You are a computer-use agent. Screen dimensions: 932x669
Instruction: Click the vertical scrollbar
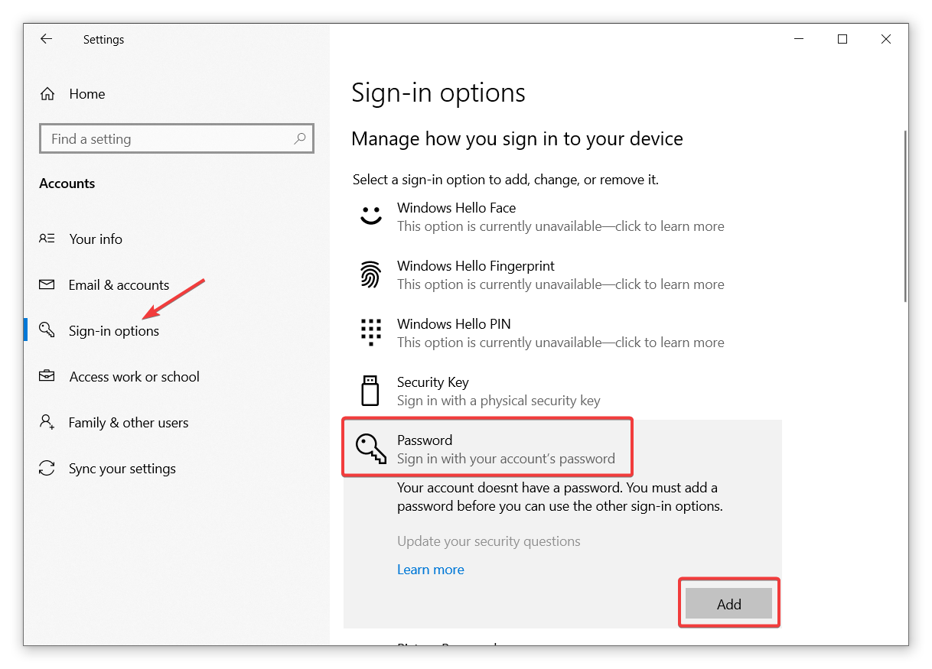coord(905,216)
